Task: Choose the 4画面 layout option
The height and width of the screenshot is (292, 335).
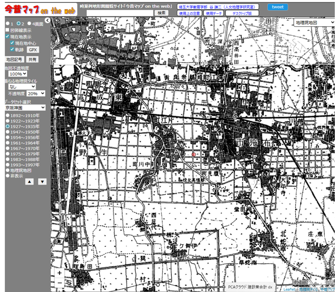Action: click(29, 24)
